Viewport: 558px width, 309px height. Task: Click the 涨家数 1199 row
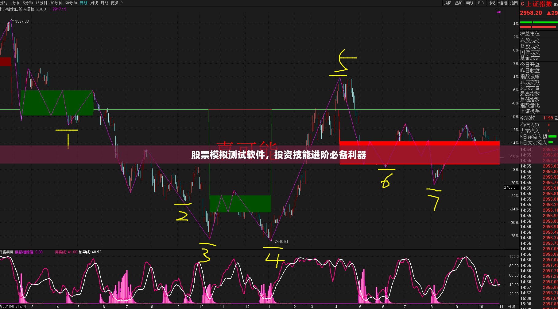coord(539,118)
